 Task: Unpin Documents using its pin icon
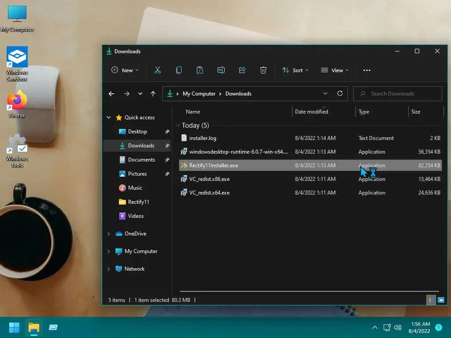[167, 160]
